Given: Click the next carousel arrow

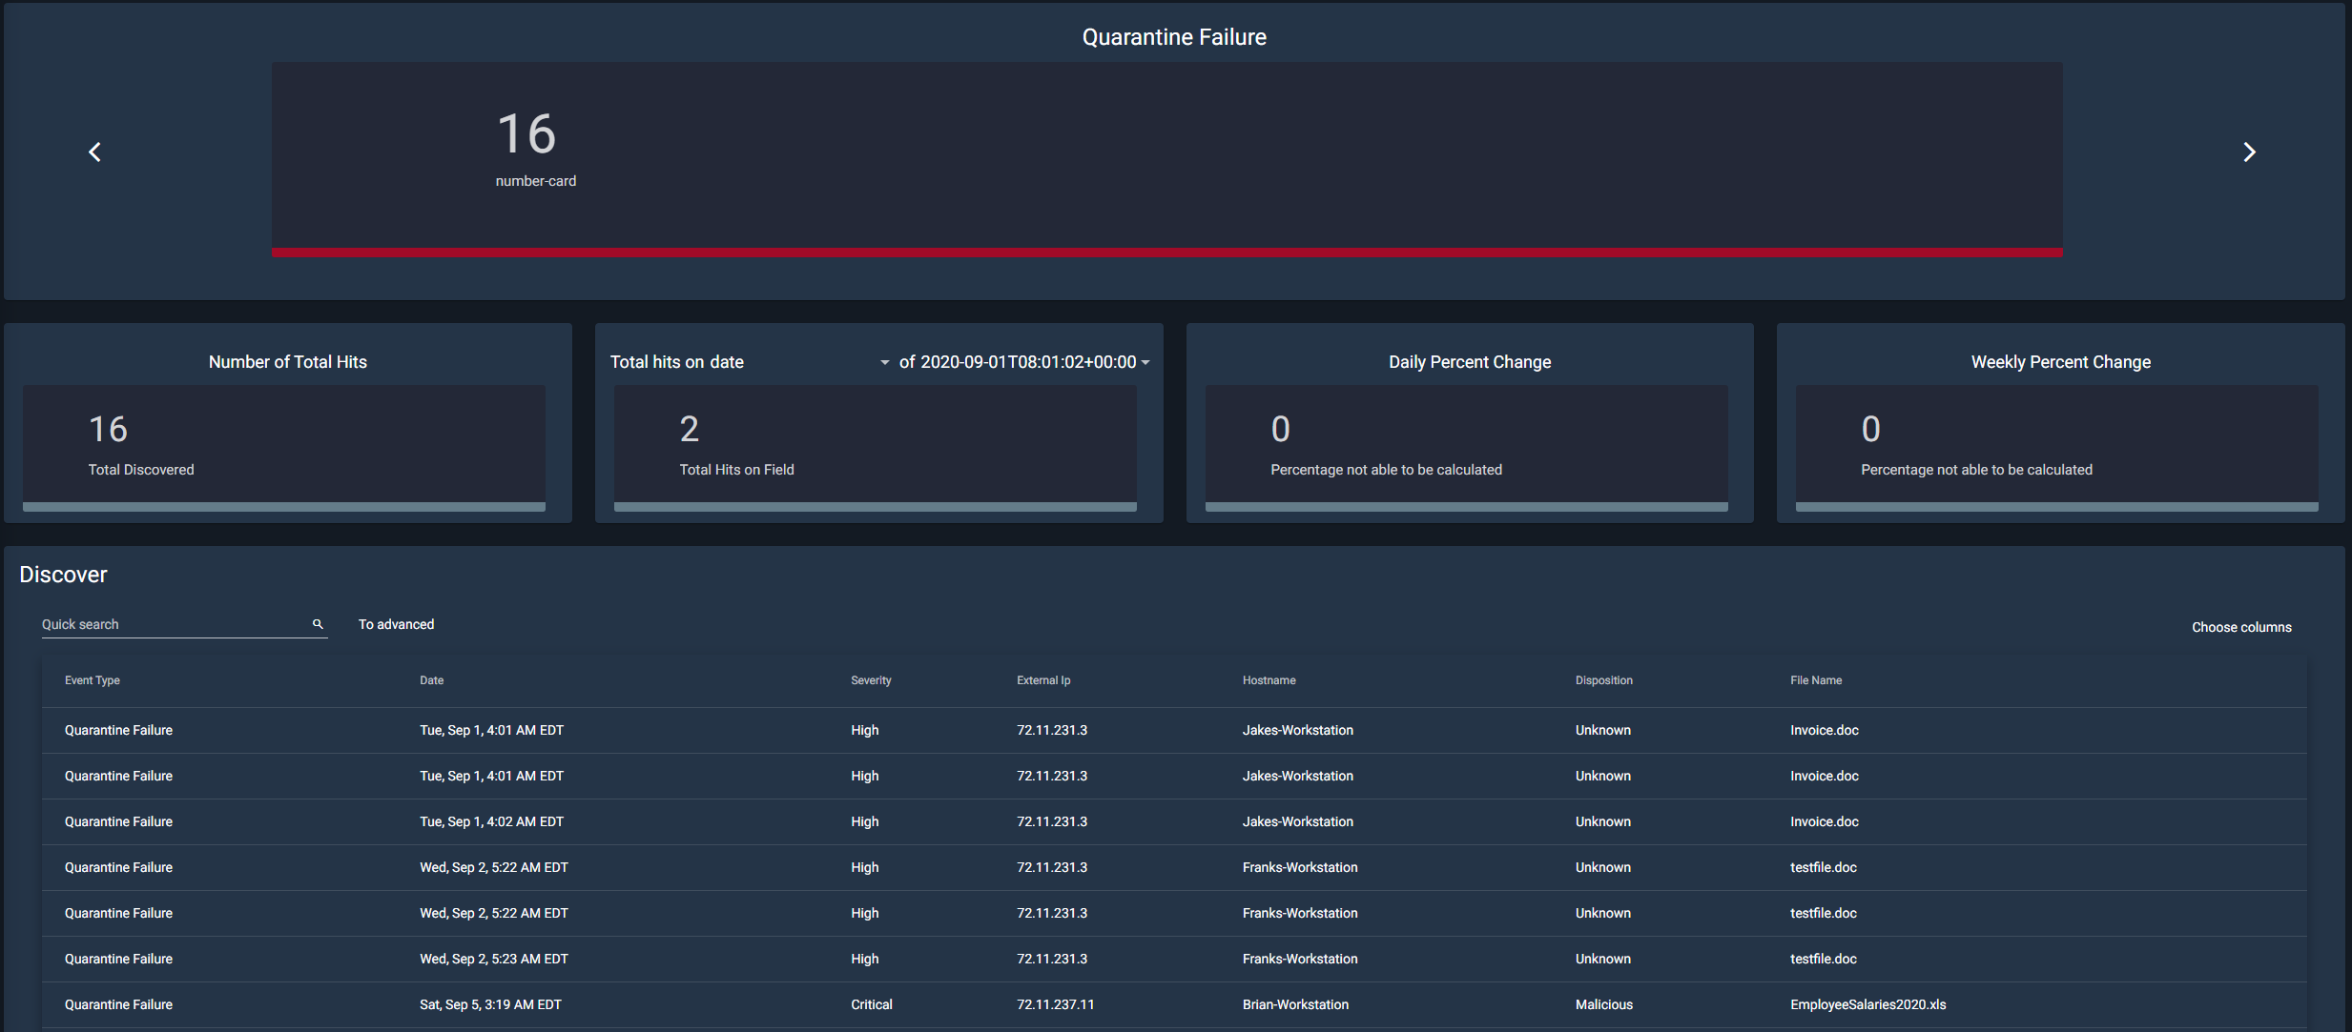Looking at the screenshot, I should [x=2249, y=152].
